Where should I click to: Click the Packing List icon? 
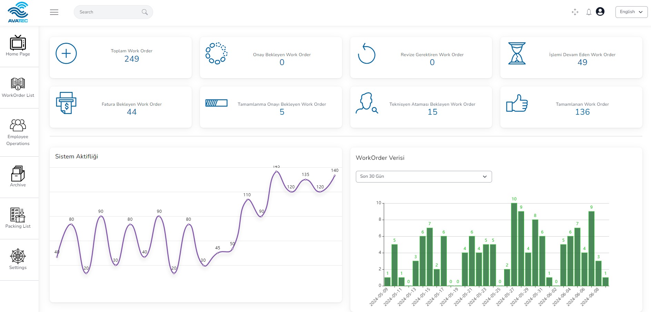[x=18, y=215]
